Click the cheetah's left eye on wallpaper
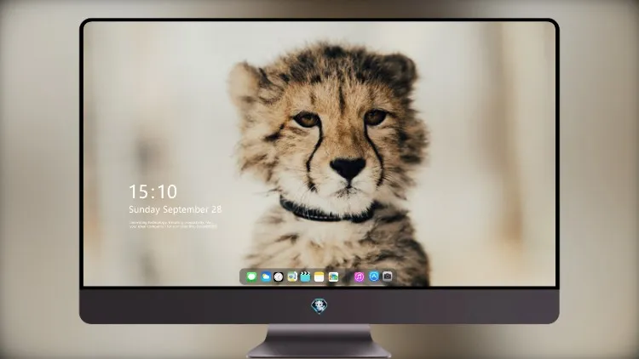 (307, 120)
